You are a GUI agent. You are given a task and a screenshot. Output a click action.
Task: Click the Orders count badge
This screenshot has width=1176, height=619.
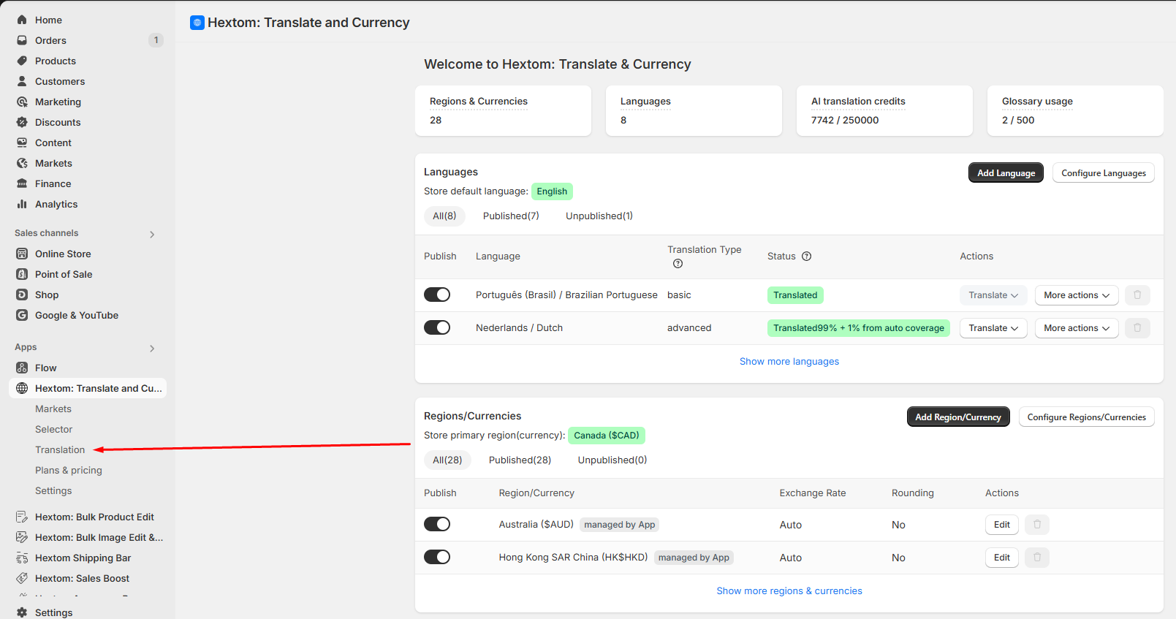pos(156,40)
